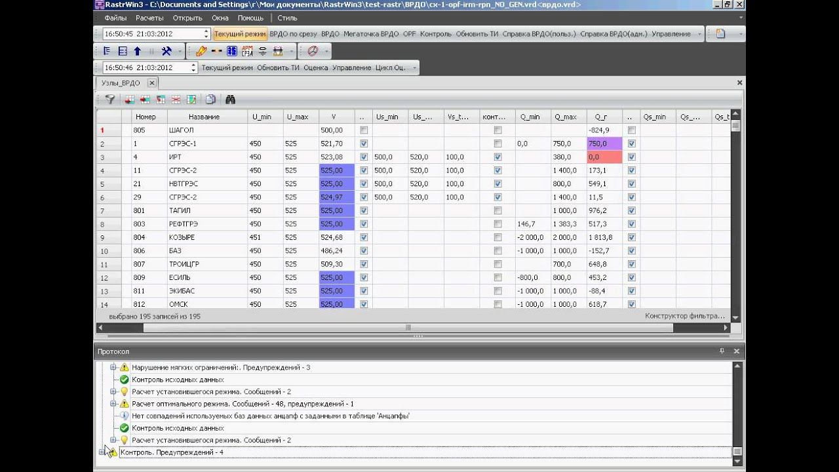Viewport: 839px width, 472px height.
Task: Toggle конт... checkbox in НВТГРЭС row
Action: point(498,184)
